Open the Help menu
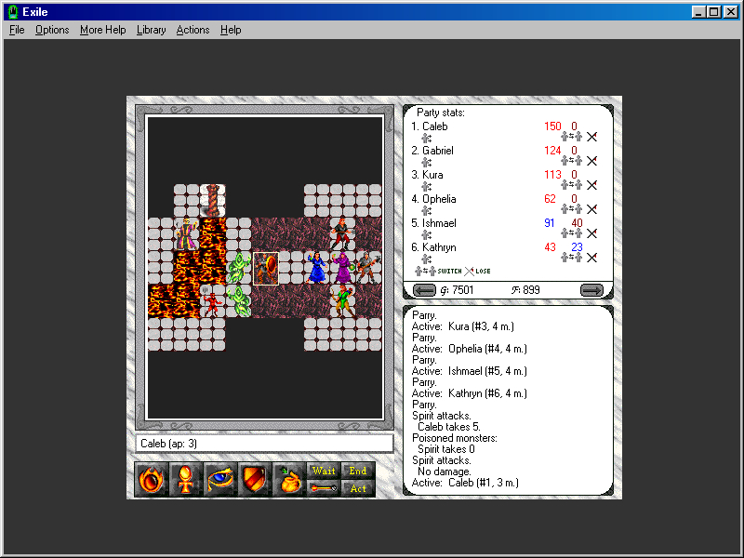Screen dimensions: 744x558 click(231, 30)
